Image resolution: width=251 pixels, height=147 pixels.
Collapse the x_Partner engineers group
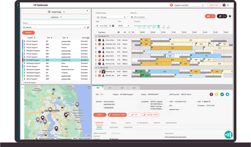point(97,67)
